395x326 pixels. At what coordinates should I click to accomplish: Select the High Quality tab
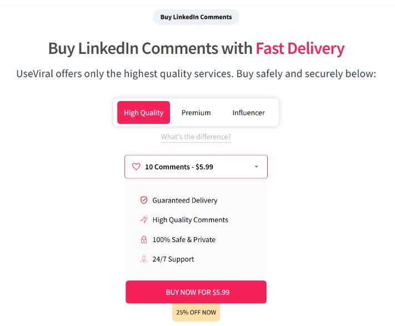[143, 113]
